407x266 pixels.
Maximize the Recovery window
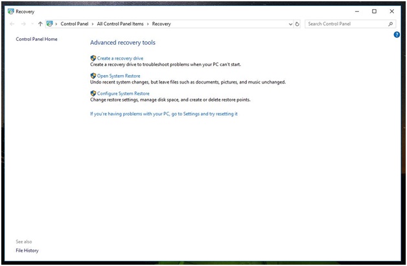point(375,12)
